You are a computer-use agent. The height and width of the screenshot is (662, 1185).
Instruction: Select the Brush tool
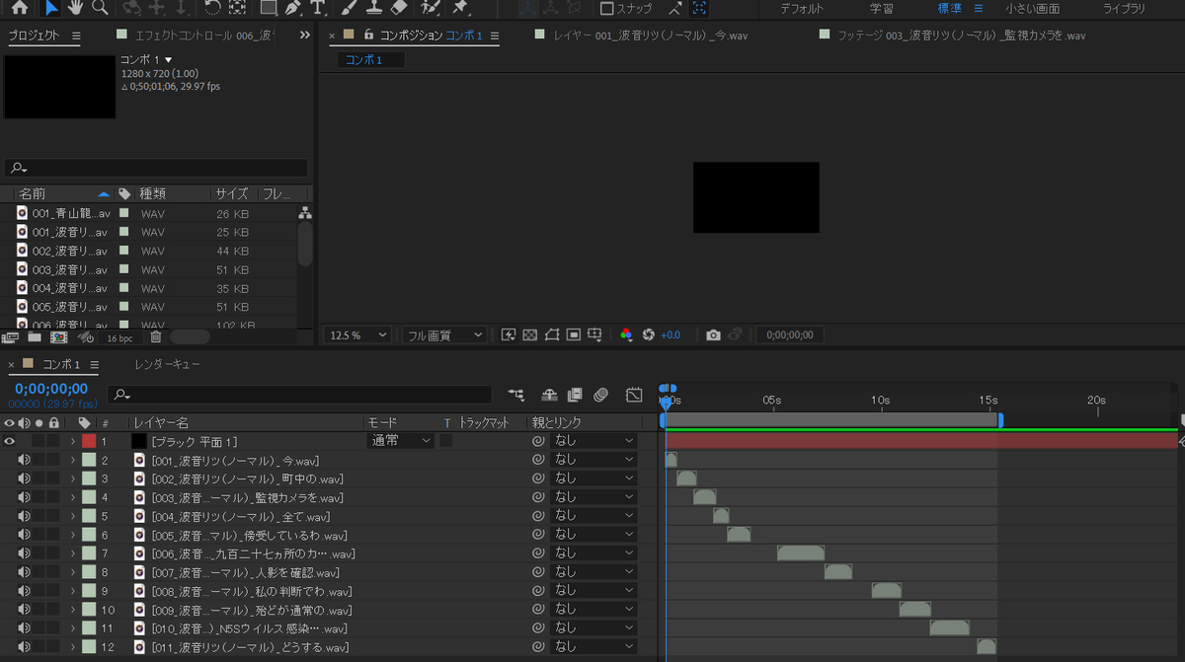pos(348,8)
